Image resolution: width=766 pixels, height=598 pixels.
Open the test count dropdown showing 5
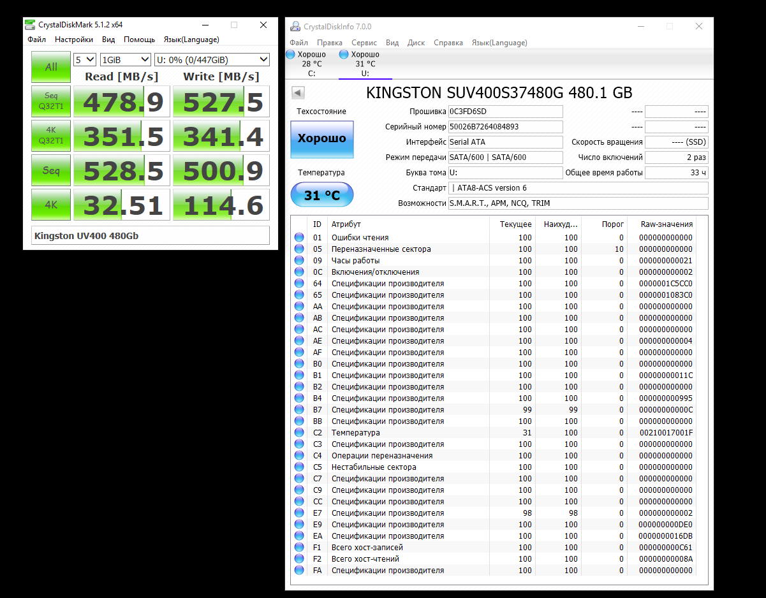[85, 59]
